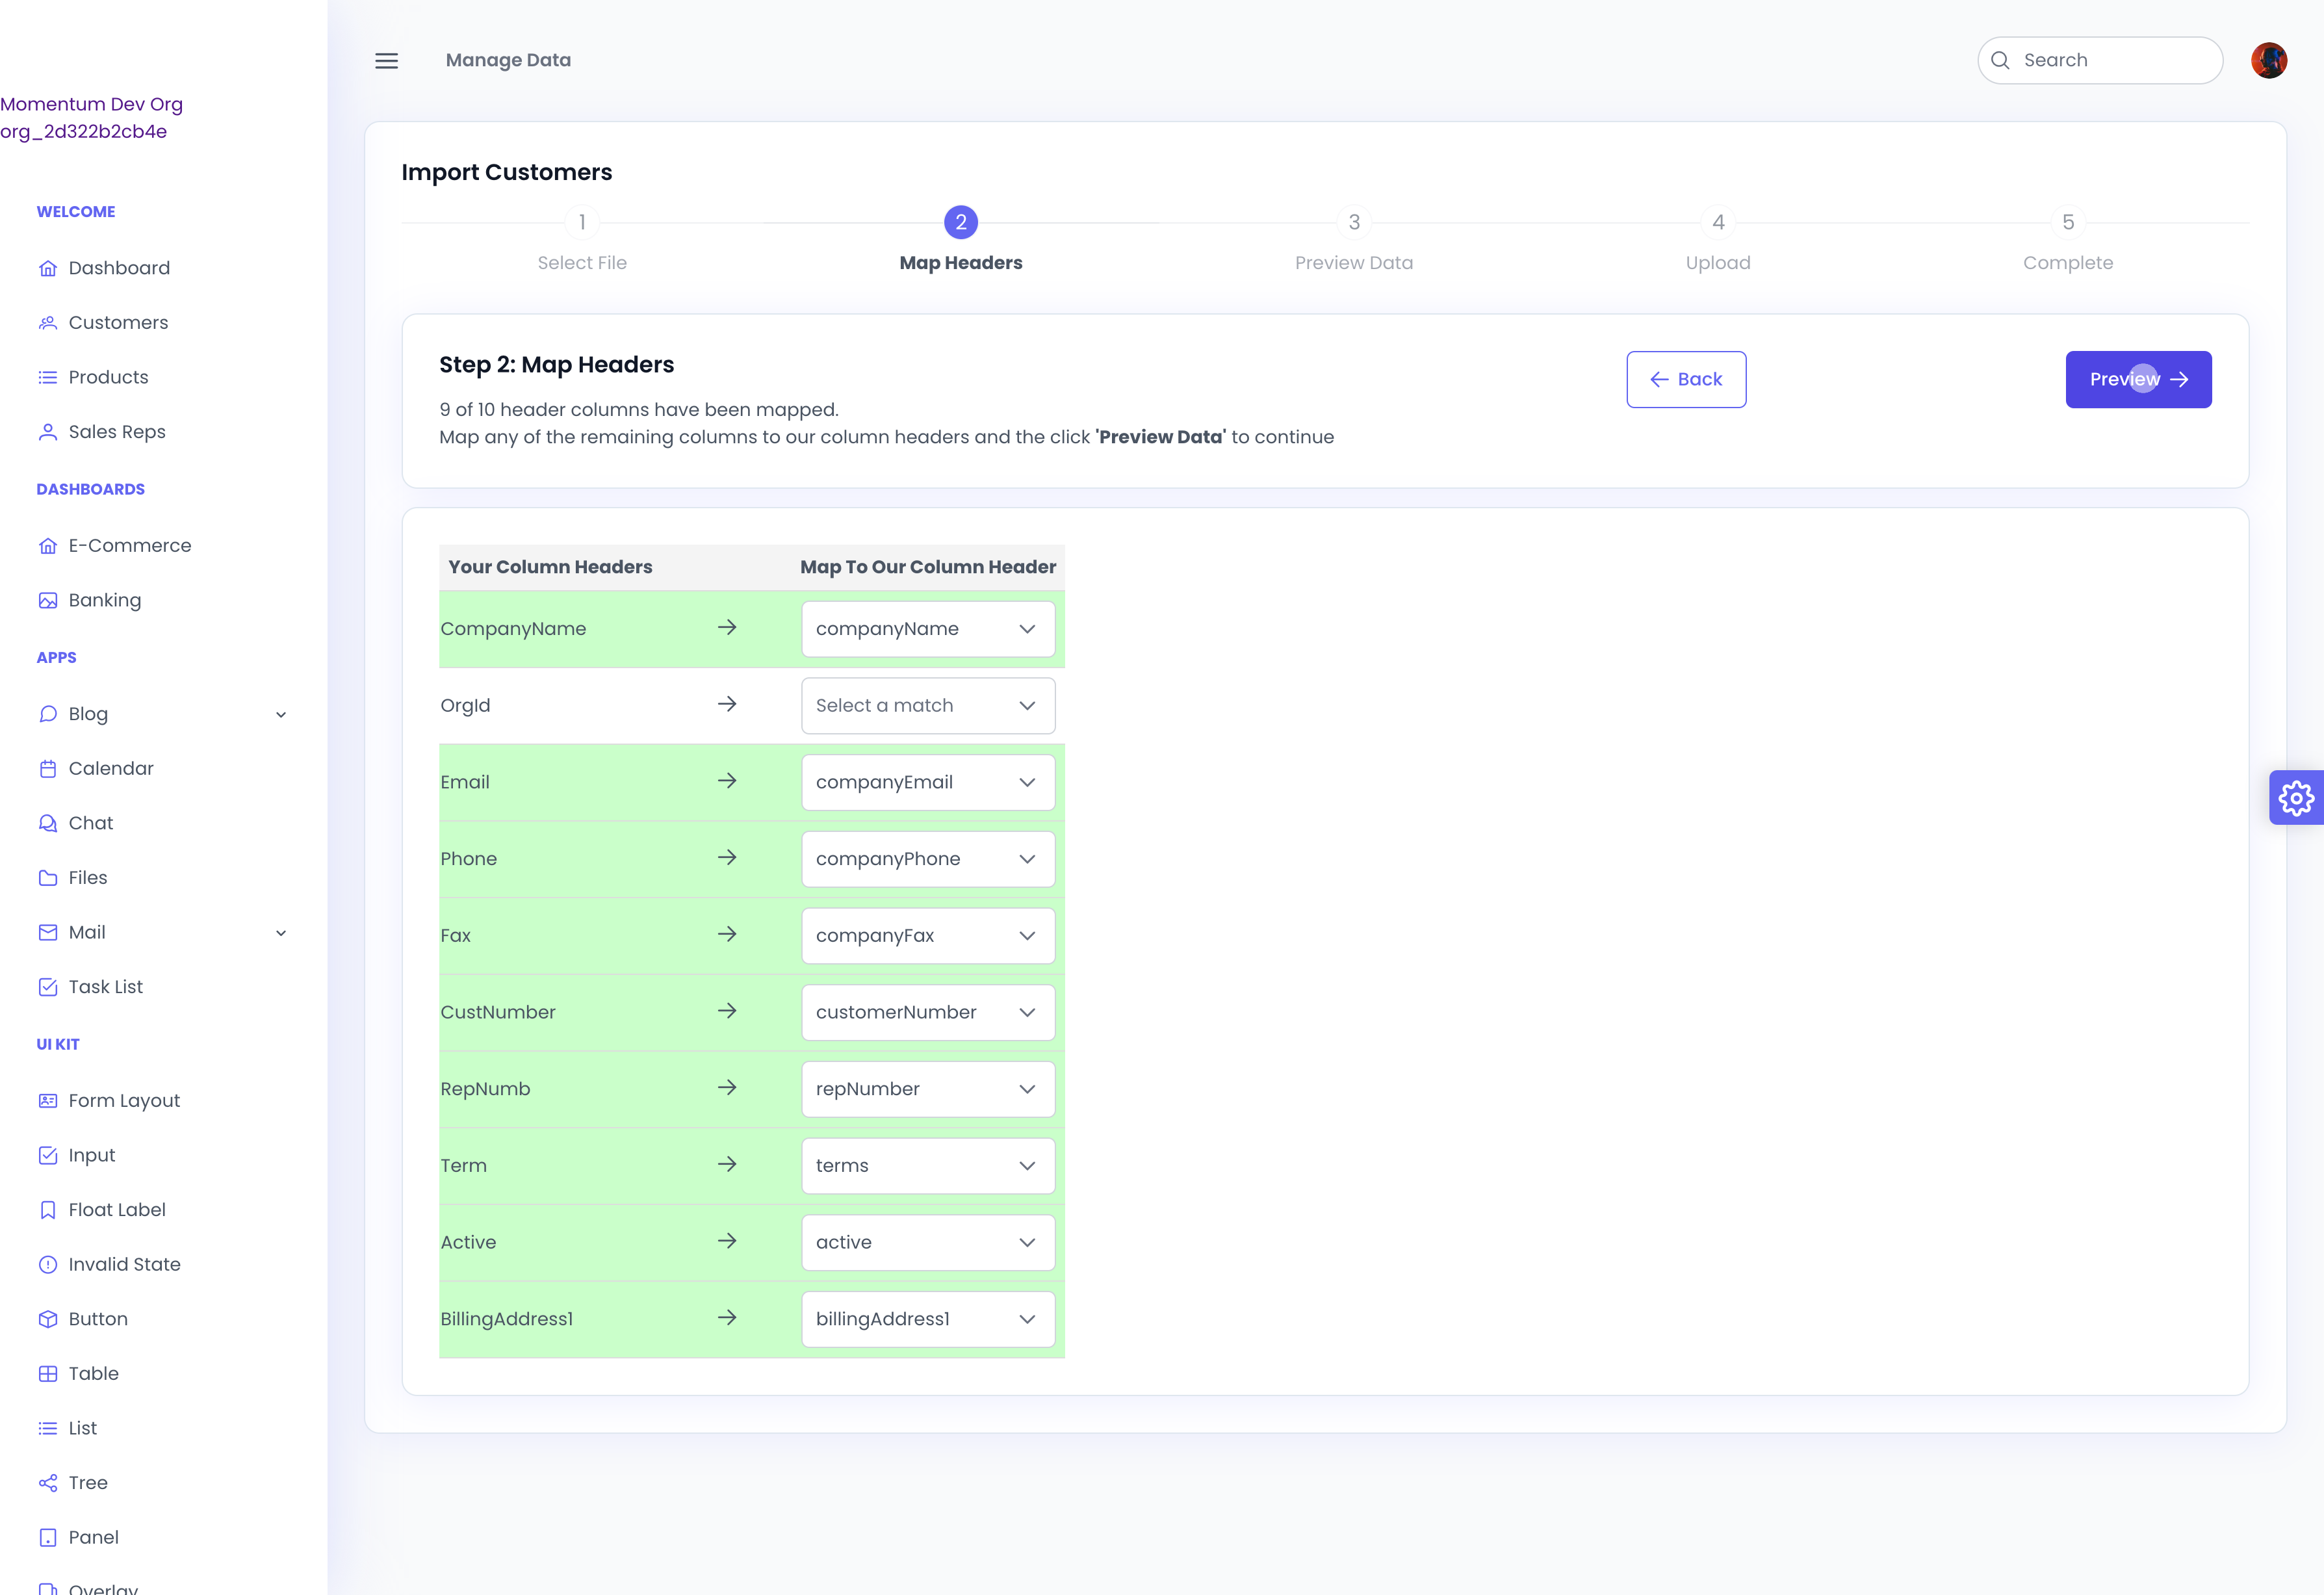Open the customerNumber mapping dropdown
The height and width of the screenshot is (1595, 2324).
928,1012
